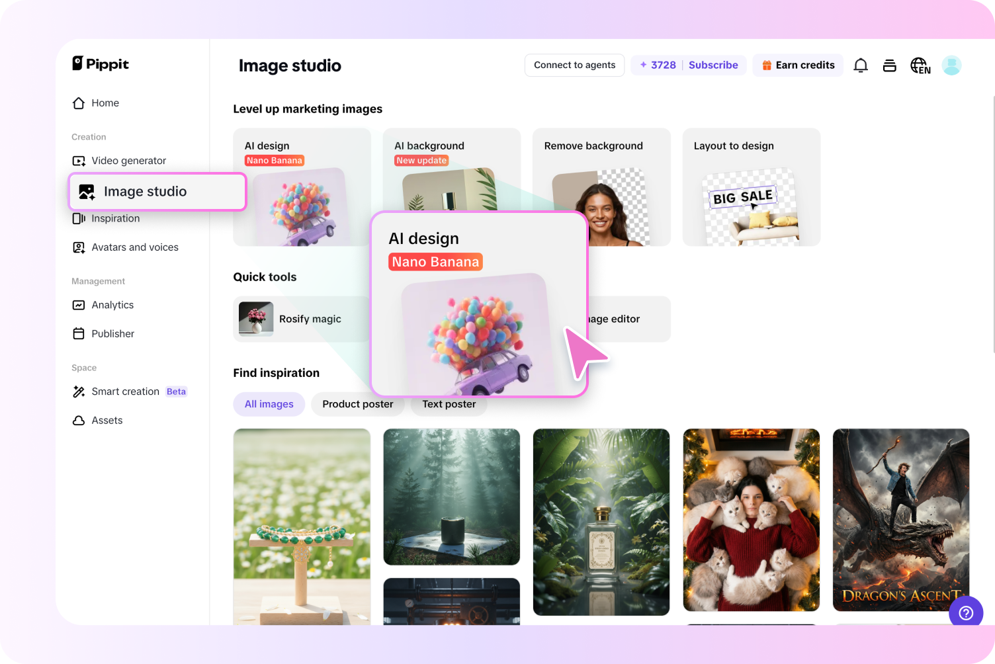
Task: Click the enlarged AI design Nano Banana card
Action: [479, 304]
